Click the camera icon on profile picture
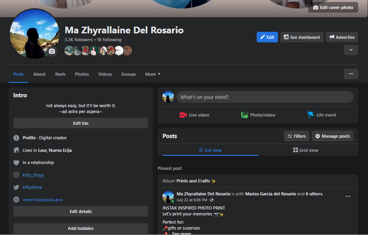 [x=52, y=51]
